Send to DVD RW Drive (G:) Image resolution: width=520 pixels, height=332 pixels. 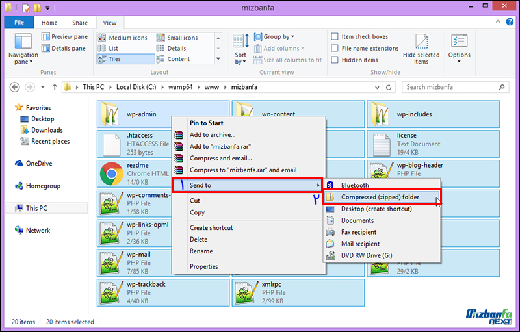(x=382, y=255)
